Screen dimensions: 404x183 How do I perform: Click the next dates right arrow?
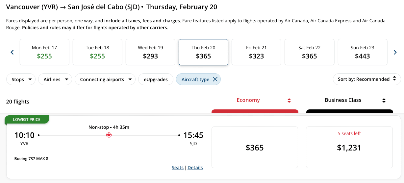(395, 52)
